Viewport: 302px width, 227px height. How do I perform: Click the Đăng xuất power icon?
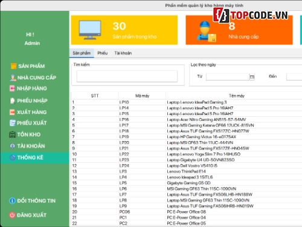[x=12, y=215]
